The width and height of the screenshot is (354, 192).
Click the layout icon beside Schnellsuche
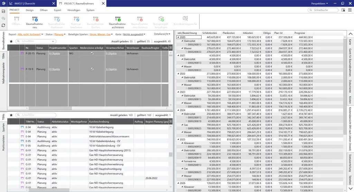coord(343,10)
